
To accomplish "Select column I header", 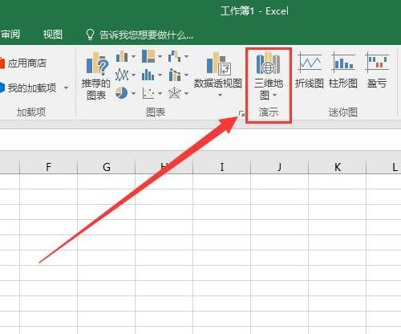I will tap(222, 167).
